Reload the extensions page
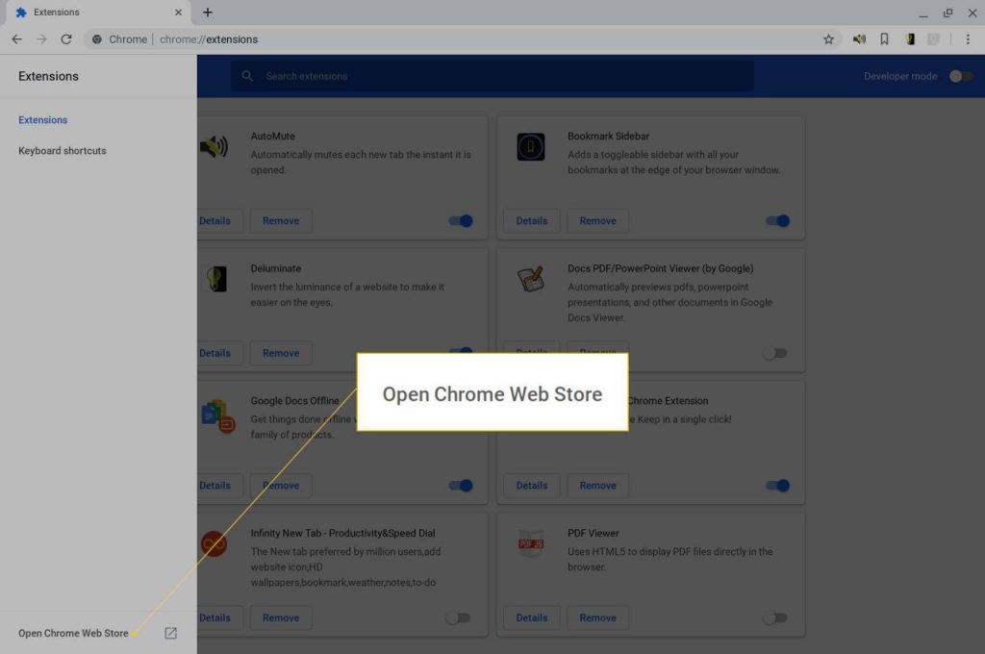Screen dimensions: 985x654 tap(66, 38)
